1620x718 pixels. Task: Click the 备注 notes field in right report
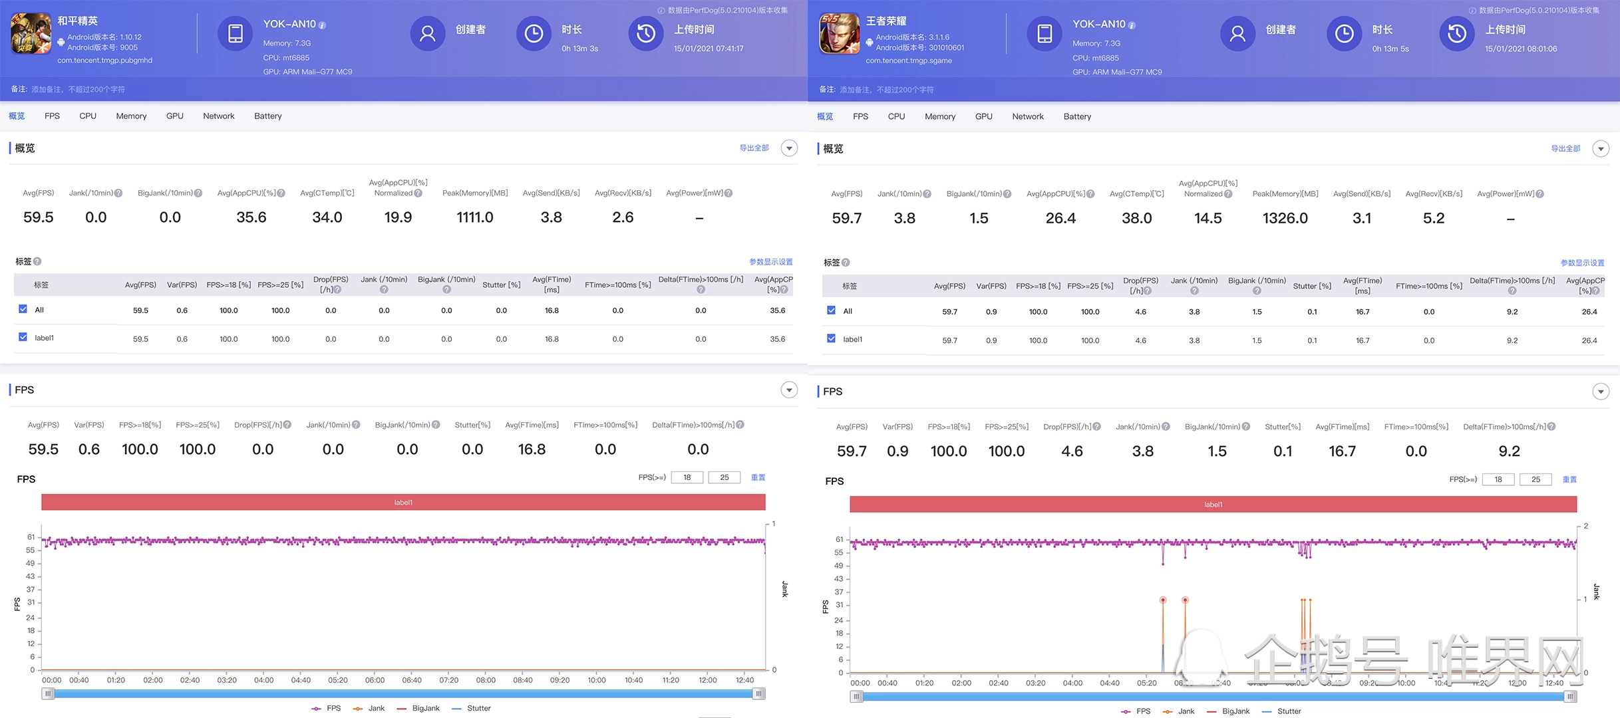coord(886,90)
